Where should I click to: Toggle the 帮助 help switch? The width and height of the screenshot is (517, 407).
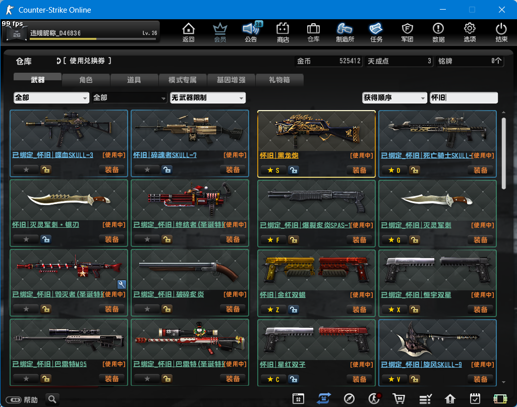coord(14,400)
